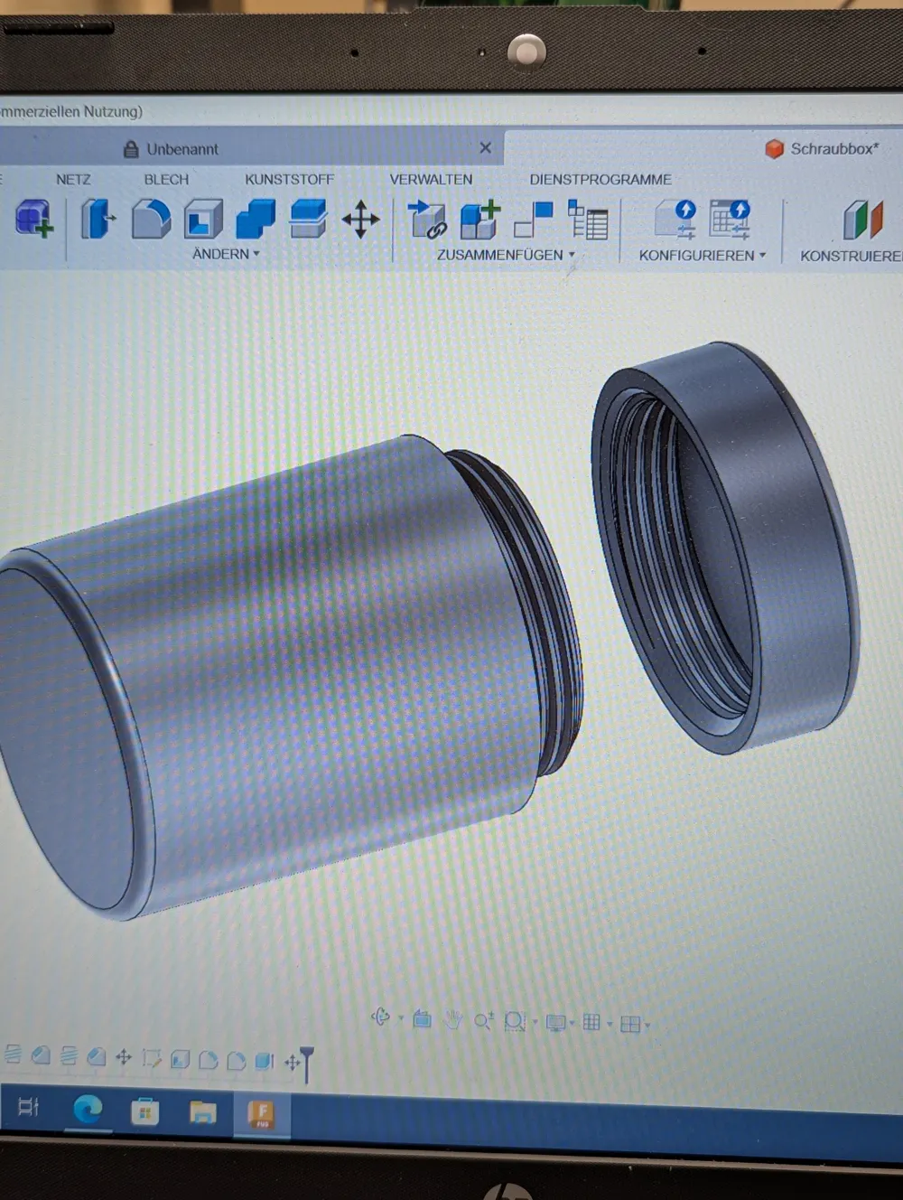Open the KONFIGURIEREN panel dropdown
The width and height of the screenshot is (903, 1200).
763,256
